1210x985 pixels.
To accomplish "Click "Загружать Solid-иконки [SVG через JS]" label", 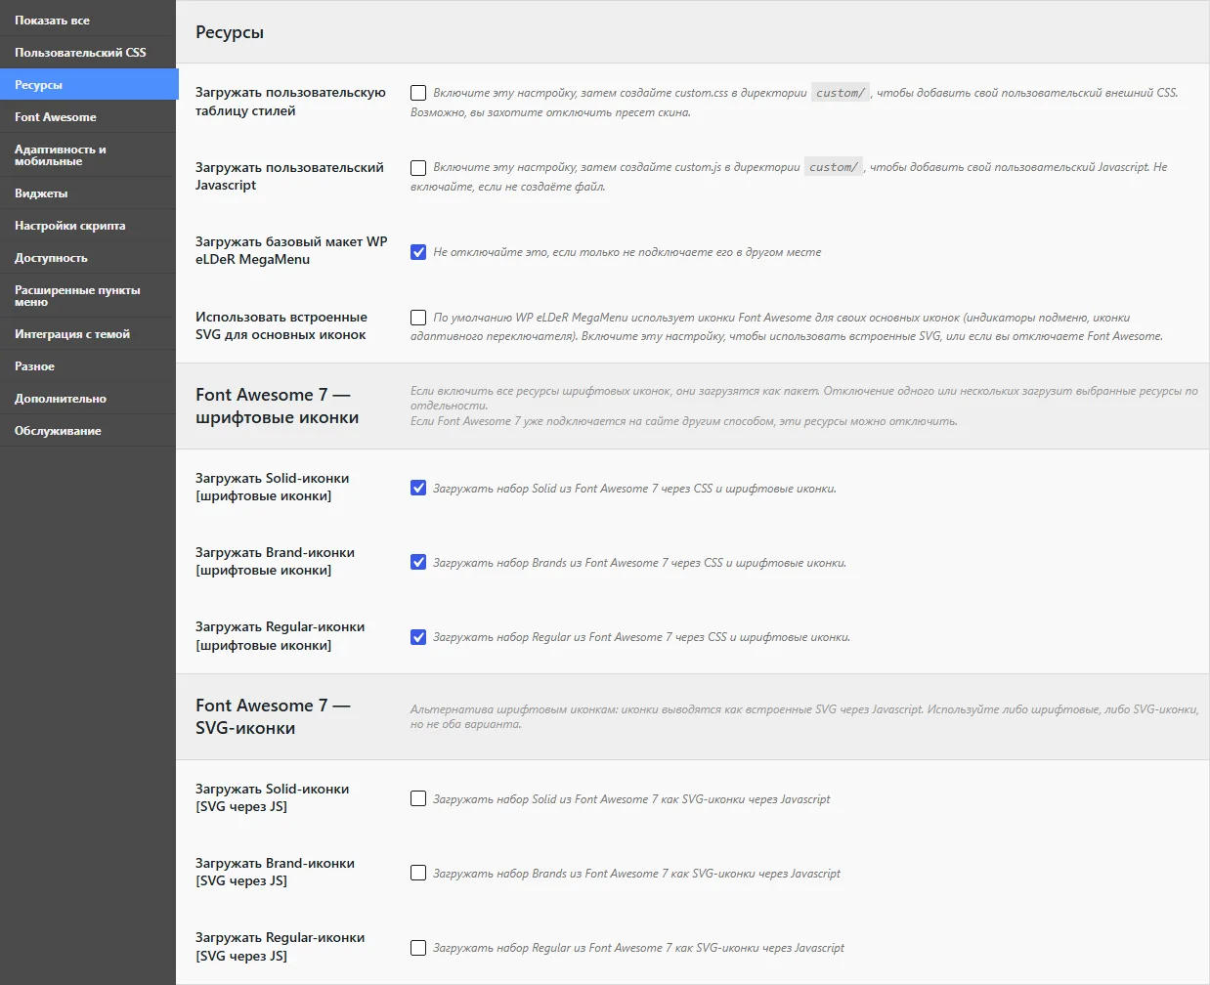I will (x=273, y=797).
